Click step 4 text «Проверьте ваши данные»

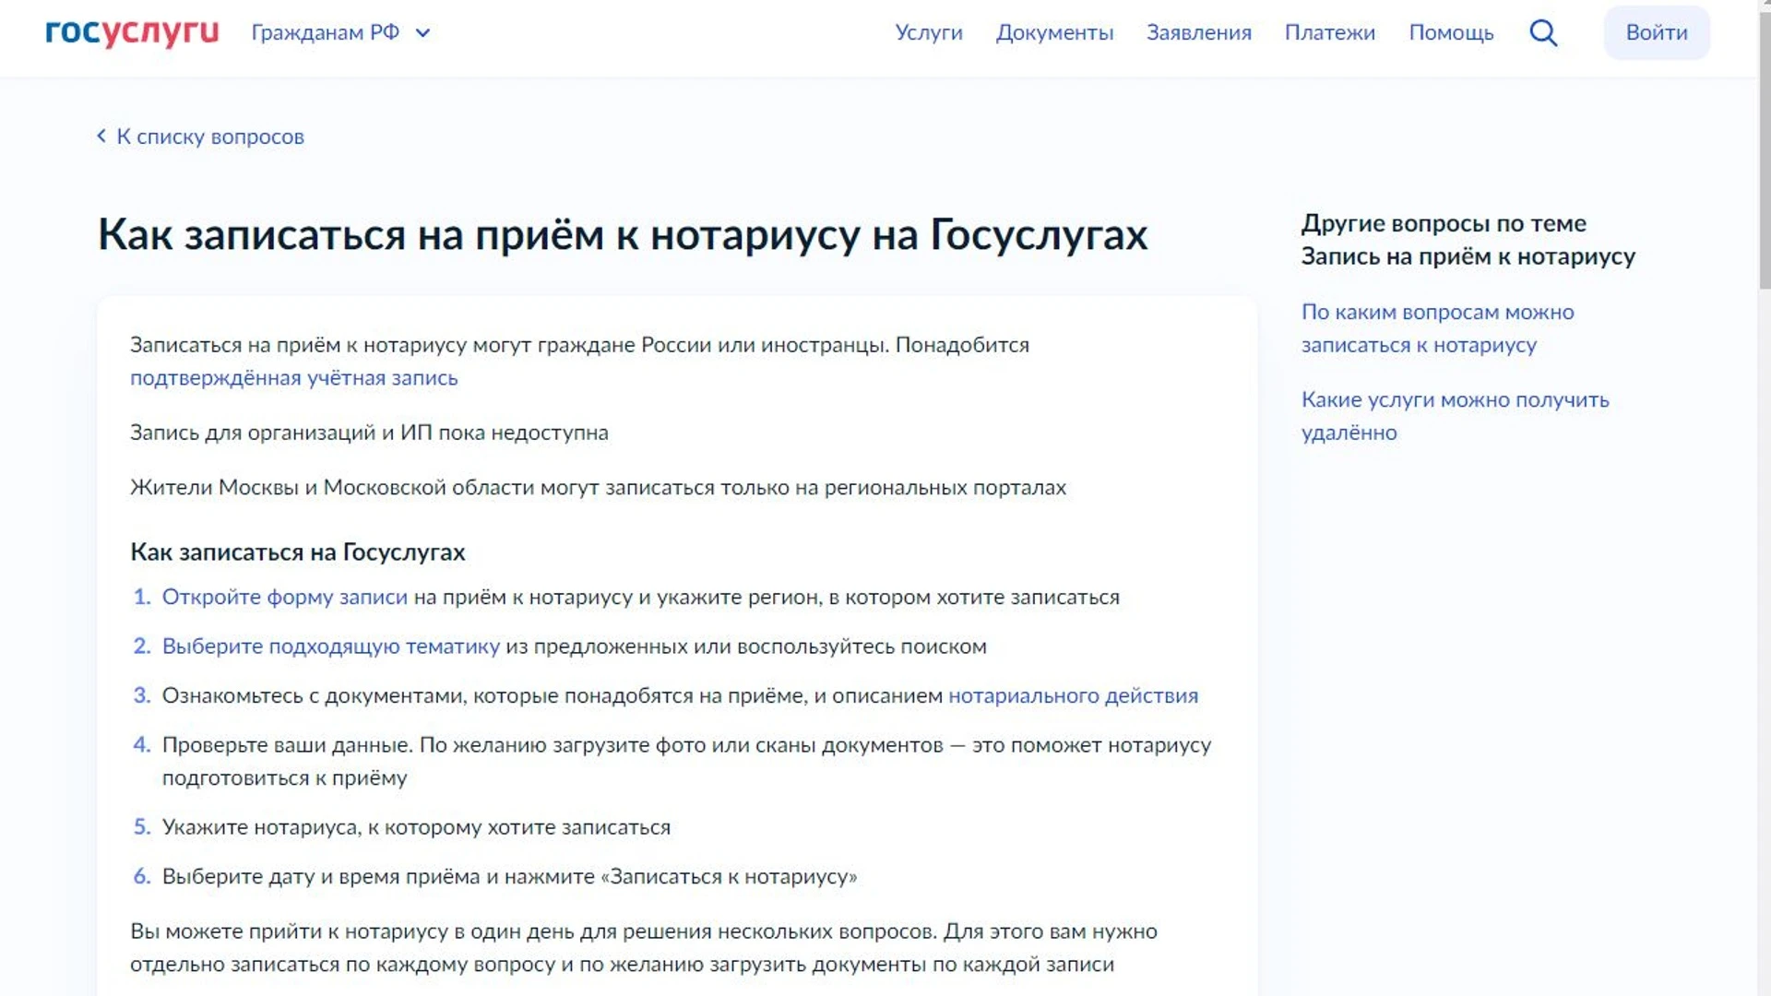pyautogui.click(x=686, y=761)
